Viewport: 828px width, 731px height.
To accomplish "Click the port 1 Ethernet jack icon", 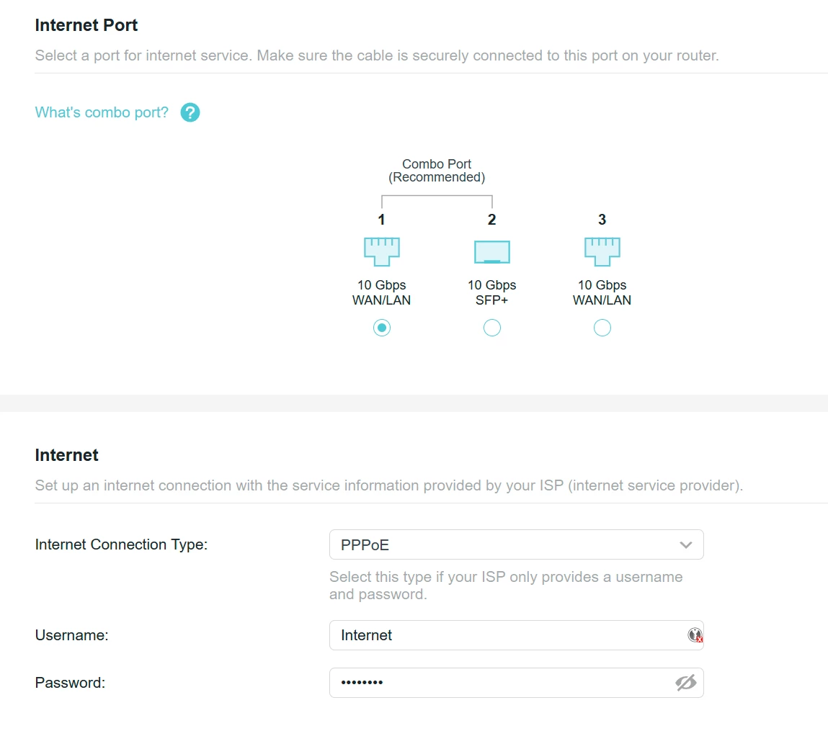I will click(381, 251).
